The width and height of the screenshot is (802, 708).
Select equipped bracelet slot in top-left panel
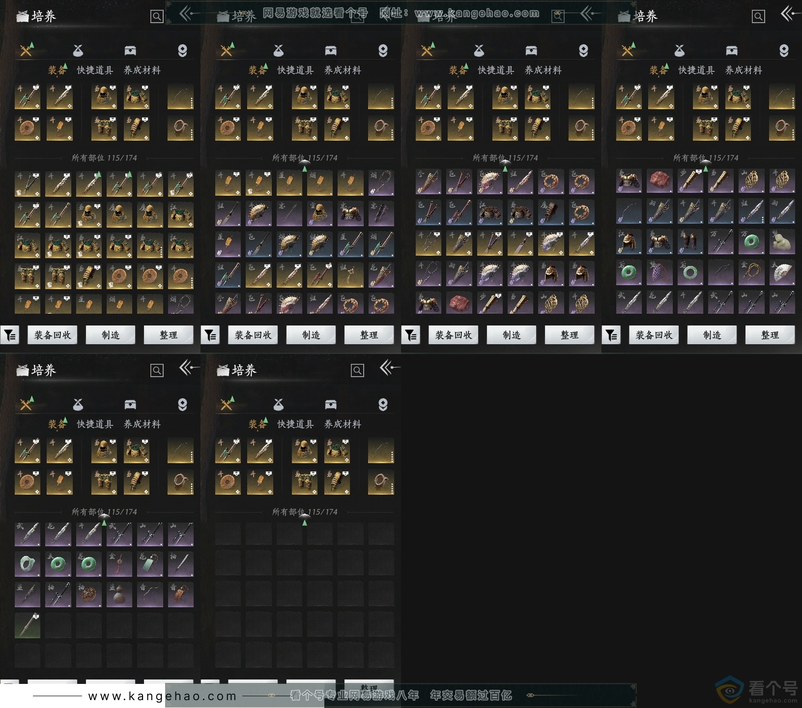pos(180,128)
